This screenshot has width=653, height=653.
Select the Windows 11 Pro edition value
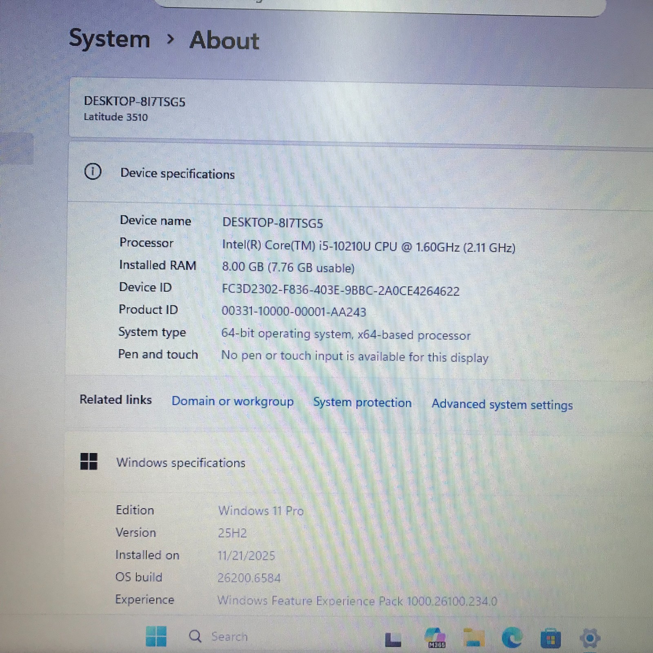pyautogui.click(x=261, y=511)
